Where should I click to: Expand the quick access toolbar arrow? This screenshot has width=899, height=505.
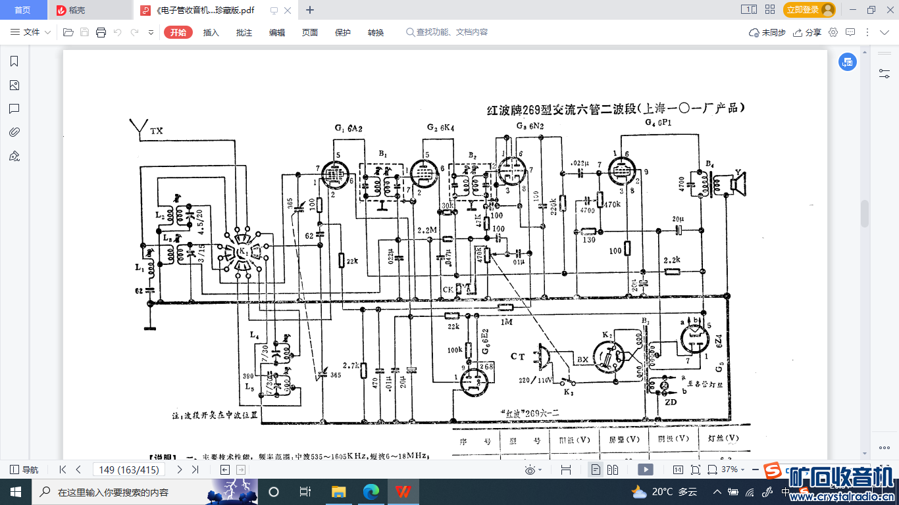(151, 32)
